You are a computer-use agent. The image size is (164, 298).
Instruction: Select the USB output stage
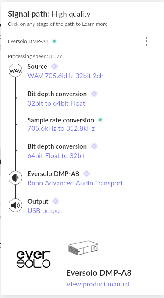tap(45, 210)
